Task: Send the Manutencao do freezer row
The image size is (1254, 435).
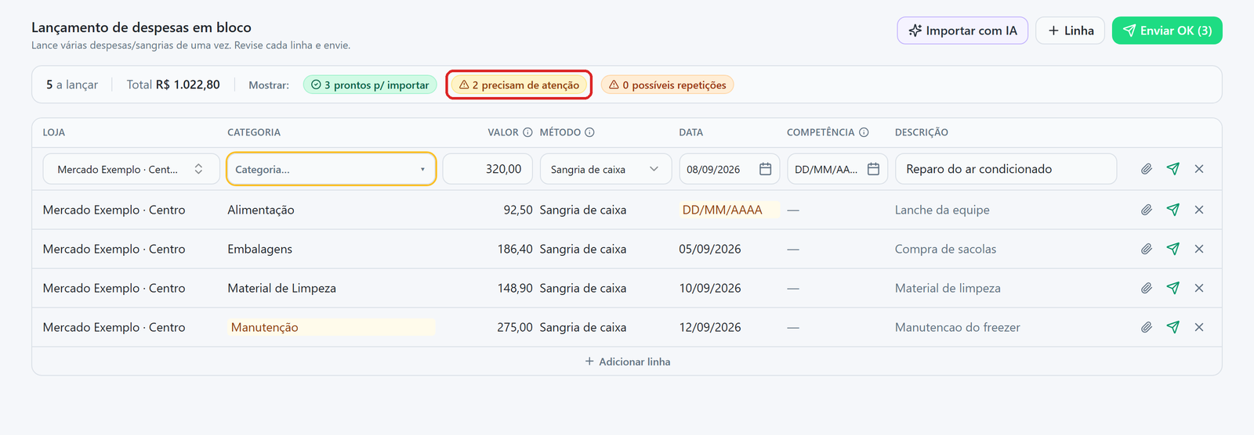Action: tap(1172, 327)
